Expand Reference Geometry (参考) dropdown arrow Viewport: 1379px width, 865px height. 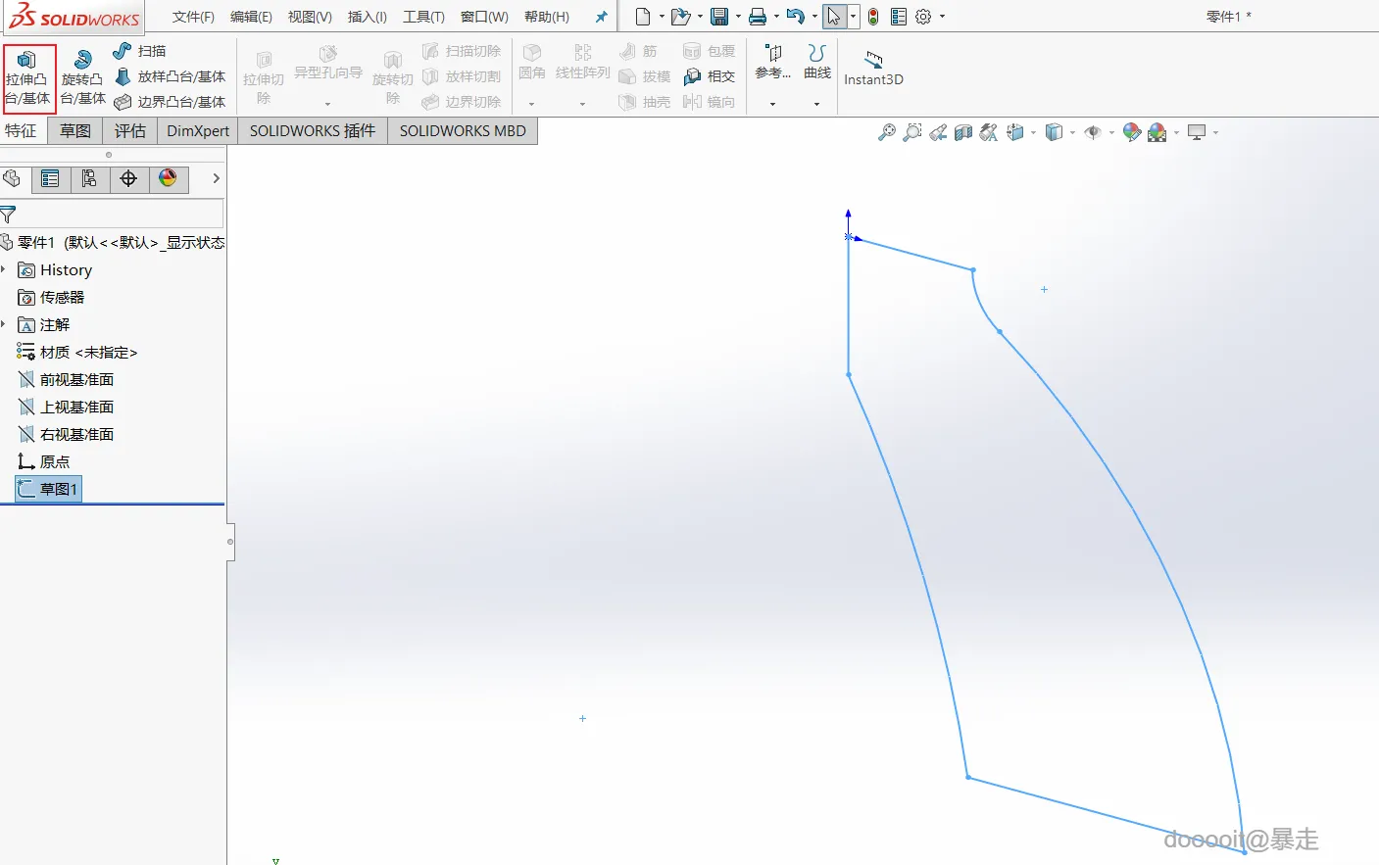click(772, 104)
